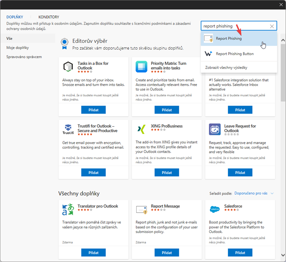
Task: Click the Tasks in a Box add-in icon
Action: tap(68, 67)
